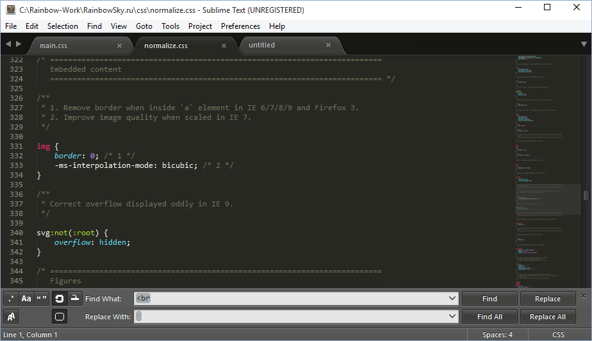
Task: Click the Replace All button
Action: [547, 317]
